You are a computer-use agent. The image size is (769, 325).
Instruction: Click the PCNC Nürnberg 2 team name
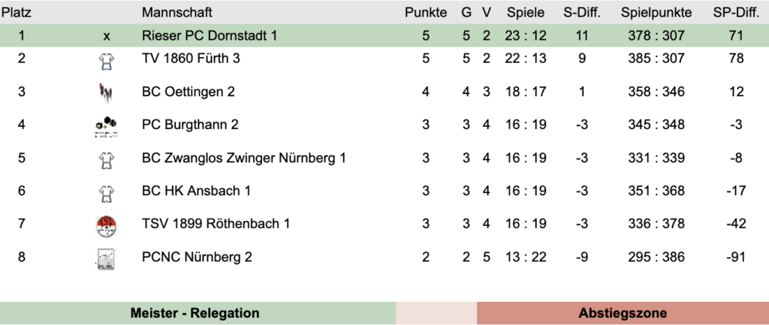pyautogui.click(x=197, y=257)
